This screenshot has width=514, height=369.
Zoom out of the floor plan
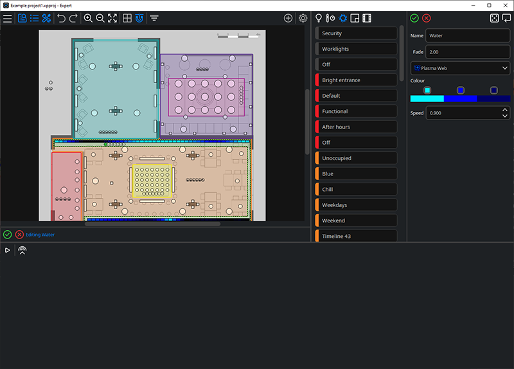[x=100, y=19]
